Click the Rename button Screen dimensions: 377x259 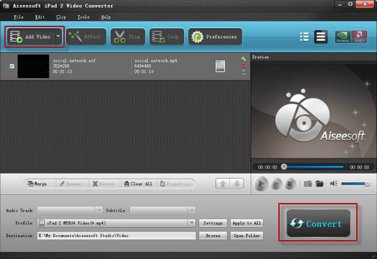click(72, 184)
